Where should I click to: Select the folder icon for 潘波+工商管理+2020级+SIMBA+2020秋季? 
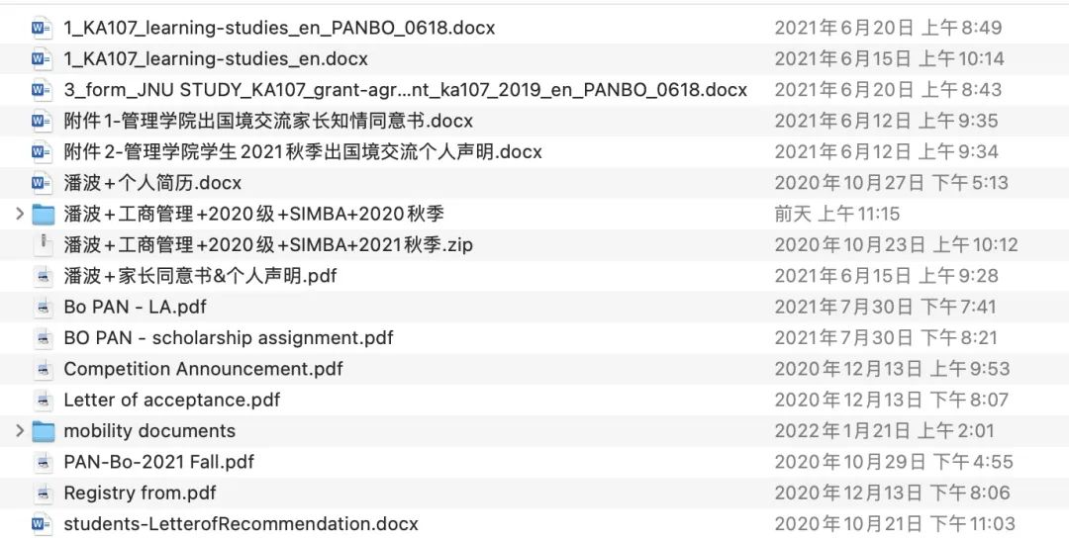(x=43, y=215)
